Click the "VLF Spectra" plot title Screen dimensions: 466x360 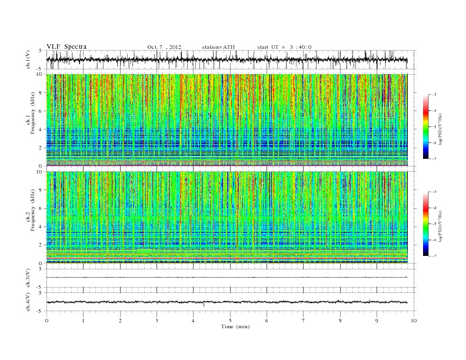coord(66,46)
